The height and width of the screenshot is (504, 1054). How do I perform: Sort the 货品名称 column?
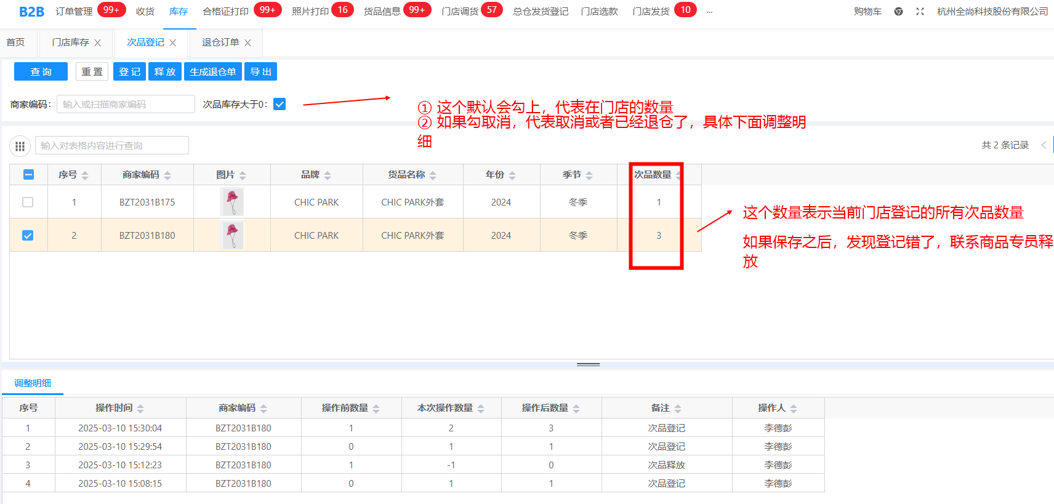pyautogui.click(x=433, y=175)
